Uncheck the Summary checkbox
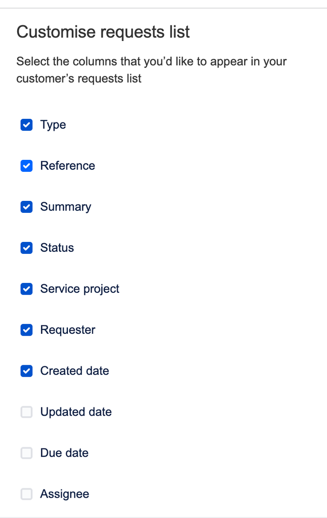This screenshot has height=518, width=327. tap(26, 207)
